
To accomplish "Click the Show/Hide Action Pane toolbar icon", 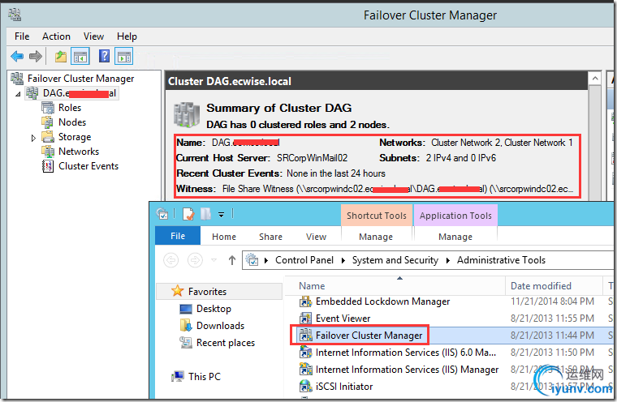I will pyautogui.click(x=123, y=56).
